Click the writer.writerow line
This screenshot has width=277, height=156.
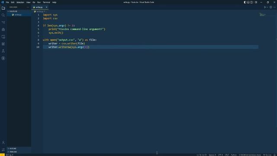(x=69, y=47)
